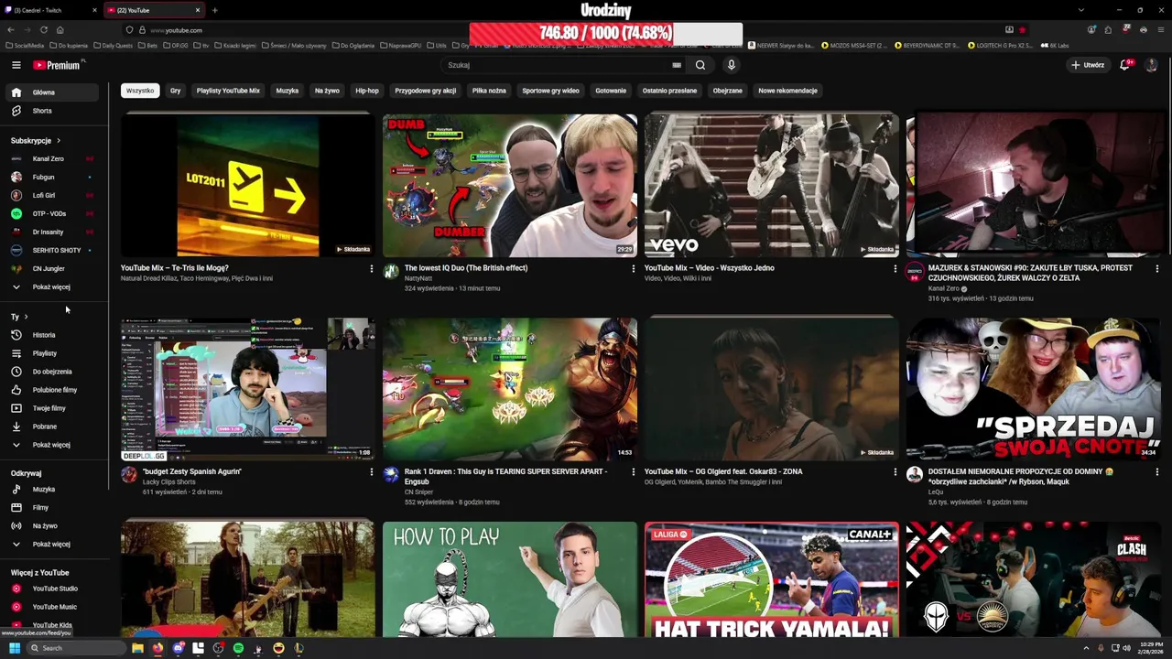Open Twoje filmy in the sidebar
1172x659 pixels.
50,408
